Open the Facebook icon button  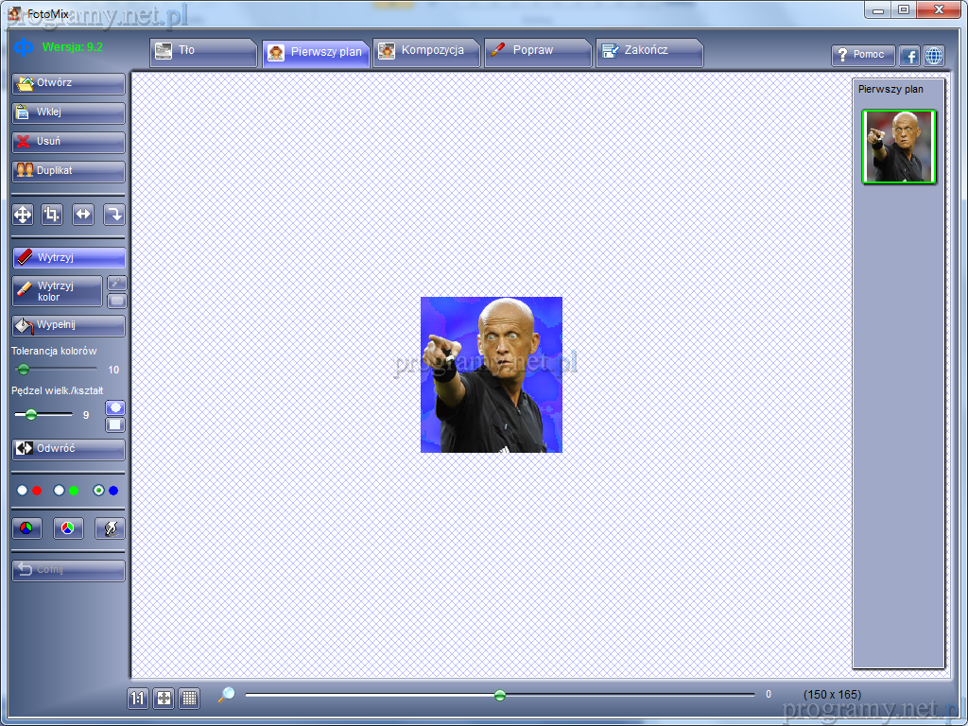(909, 56)
